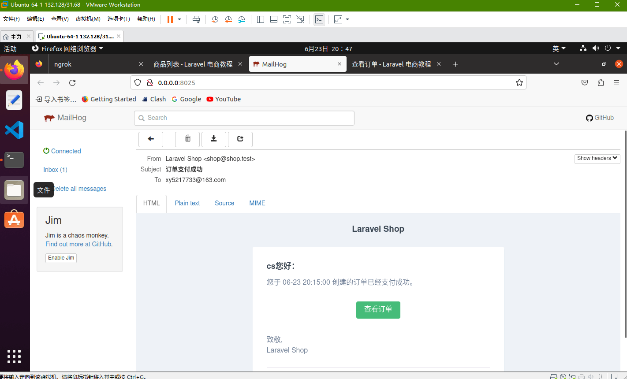This screenshot has height=379, width=627.
Task: Toggle VMware Unity mode
Action: click(300, 19)
